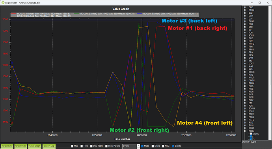Select the DCM entry in the tree
This screenshot has height=149, width=272.
[251, 16]
